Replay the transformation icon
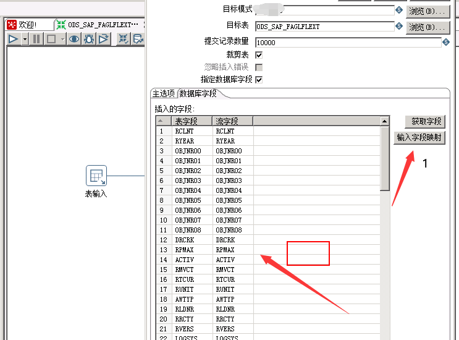This screenshot has width=459, height=340. (104, 39)
